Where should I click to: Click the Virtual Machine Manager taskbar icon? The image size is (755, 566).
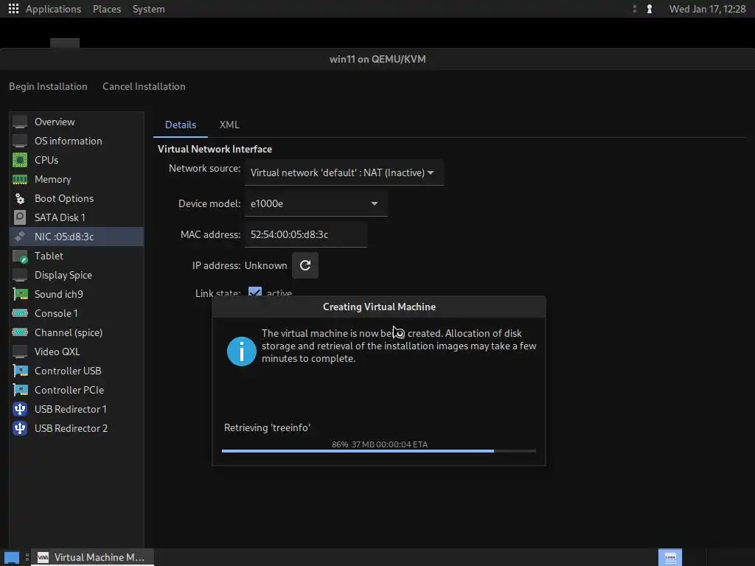43,557
